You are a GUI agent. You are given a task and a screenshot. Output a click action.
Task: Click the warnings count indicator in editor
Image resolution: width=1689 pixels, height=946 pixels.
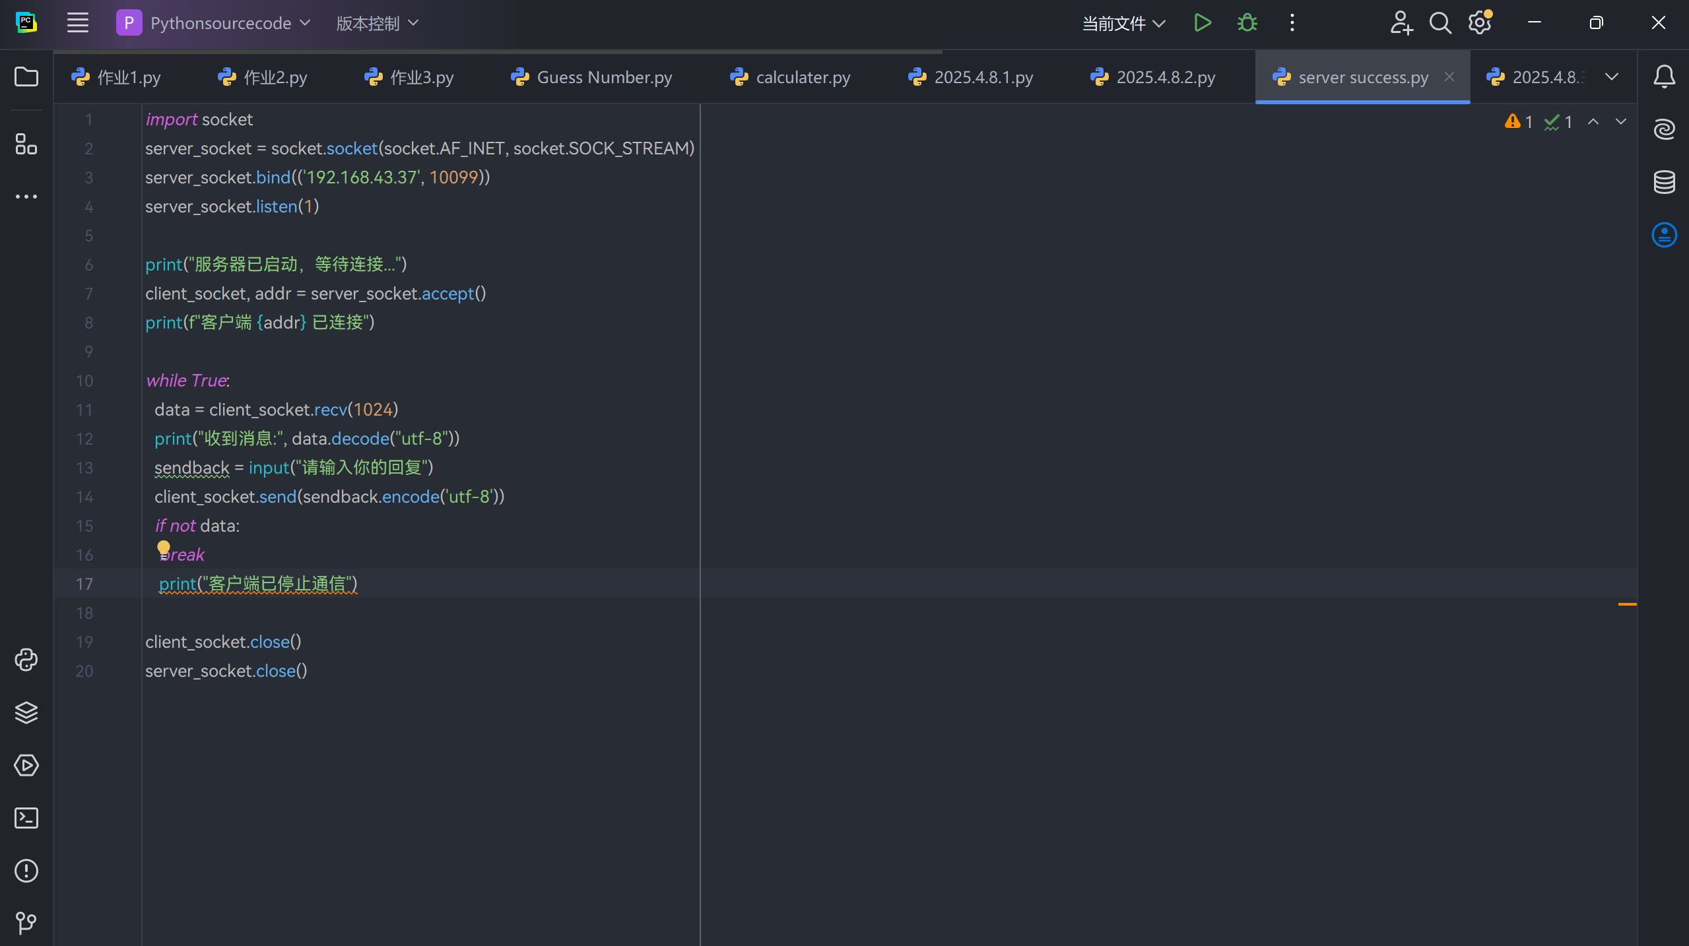(x=1518, y=122)
